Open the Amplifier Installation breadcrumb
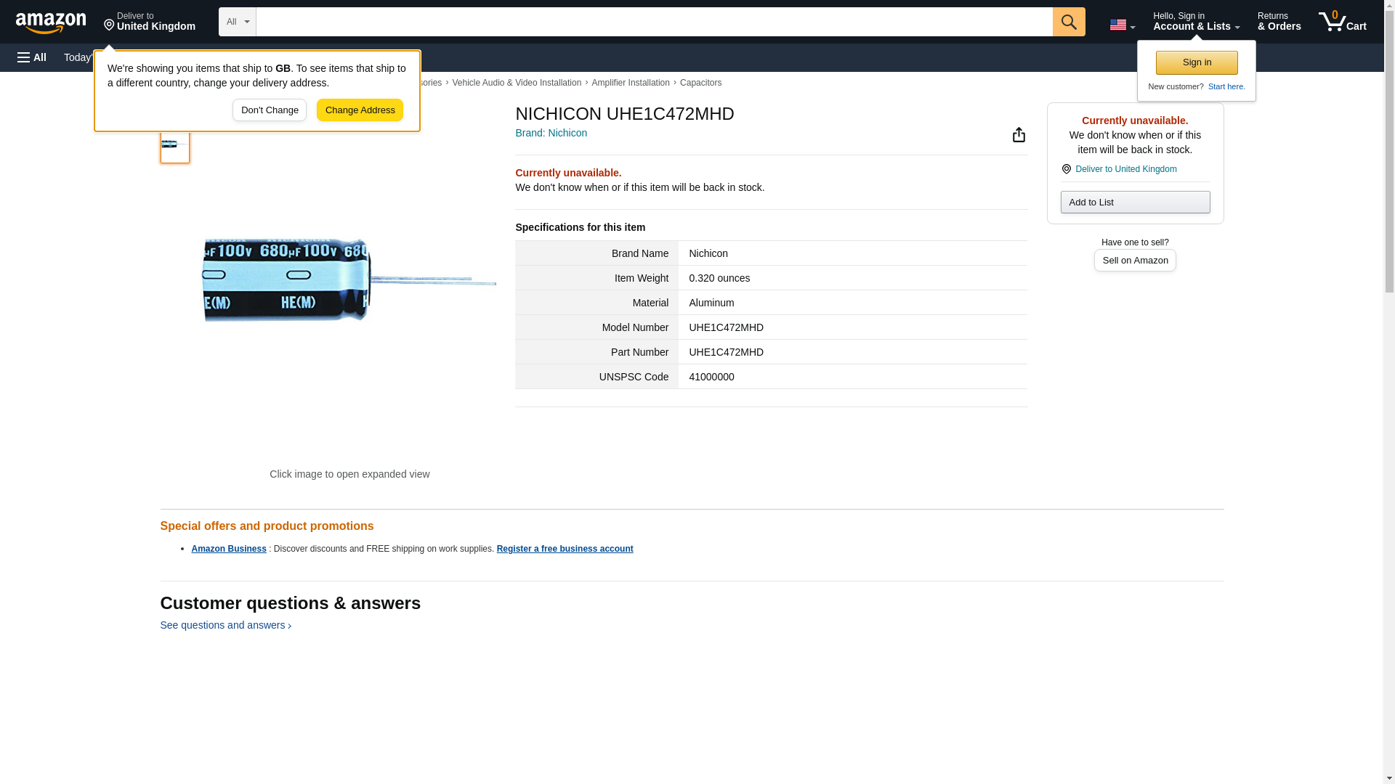Image resolution: width=1395 pixels, height=784 pixels. pyautogui.click(x=630, y=83)
